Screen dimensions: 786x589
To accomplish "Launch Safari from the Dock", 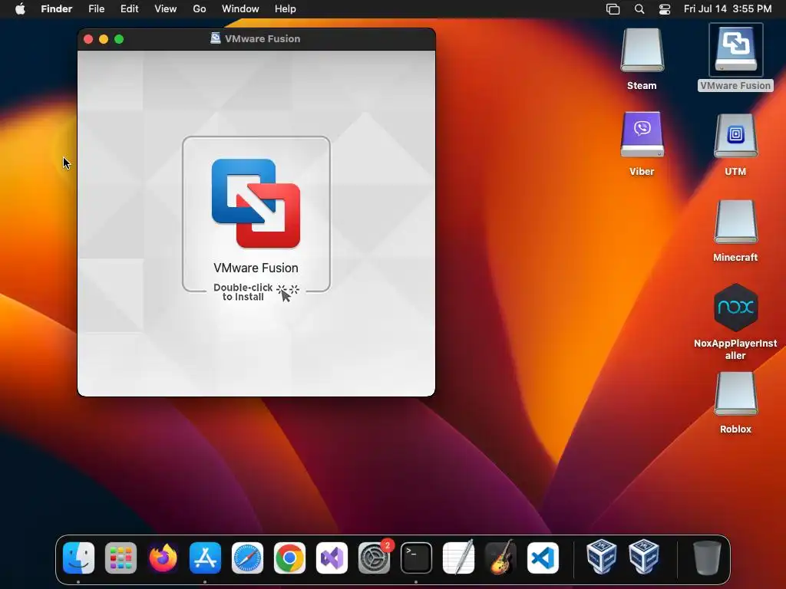I will [x=247, y=558].
